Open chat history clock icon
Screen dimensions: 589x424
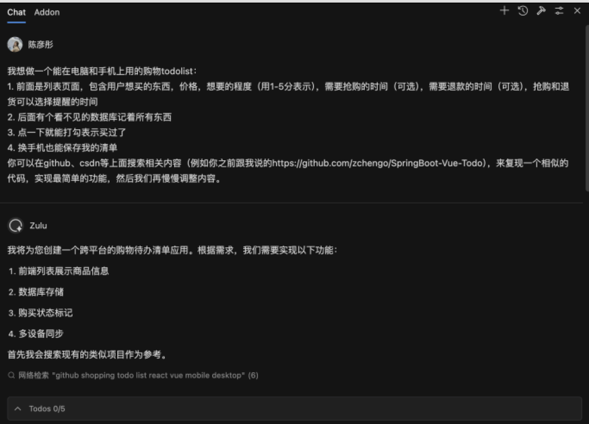coord(522,11)
